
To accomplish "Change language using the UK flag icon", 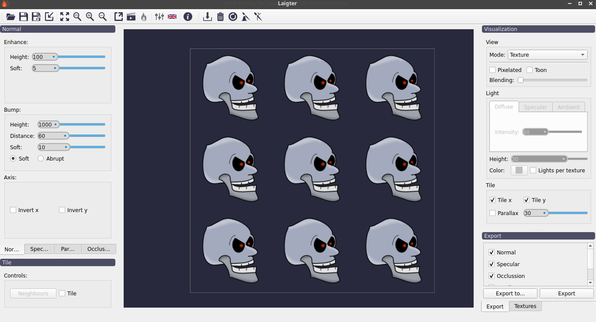I will (x=172, y=17).
